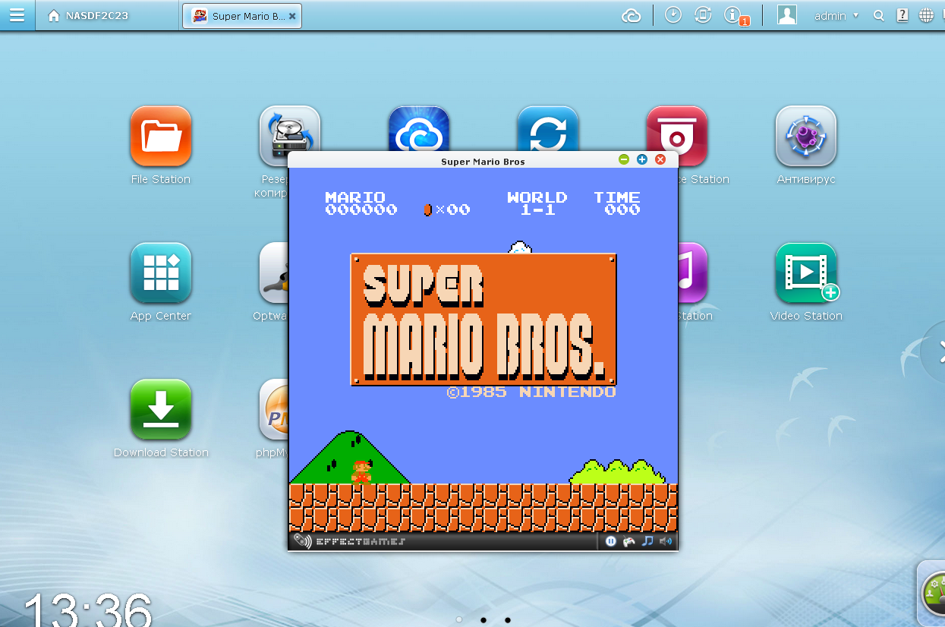Open the purple music note app icon

693,273
